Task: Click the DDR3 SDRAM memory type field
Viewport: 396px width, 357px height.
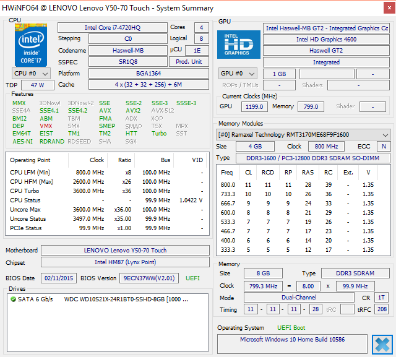Action: click(x=355, y=273)
